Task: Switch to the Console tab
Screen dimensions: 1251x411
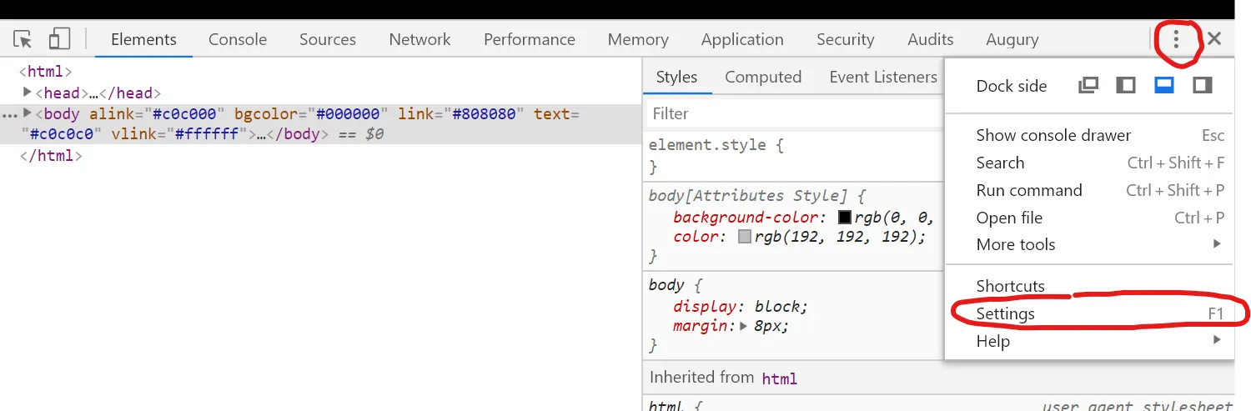Action: click(238, 39)
